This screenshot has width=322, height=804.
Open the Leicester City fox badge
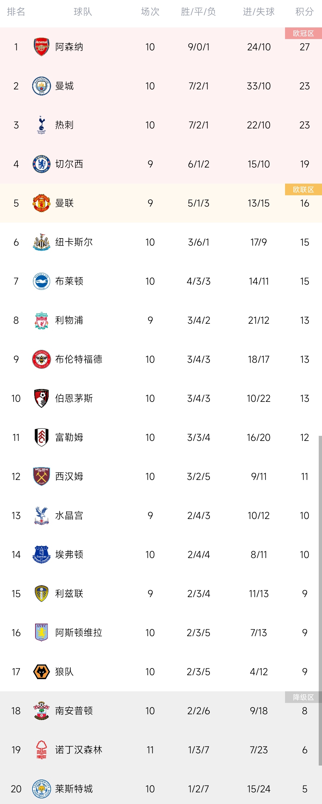(41, 789)
